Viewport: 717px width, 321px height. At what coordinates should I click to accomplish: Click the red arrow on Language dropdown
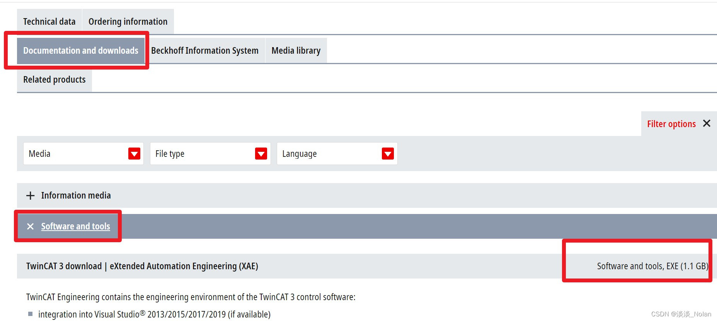388,154
